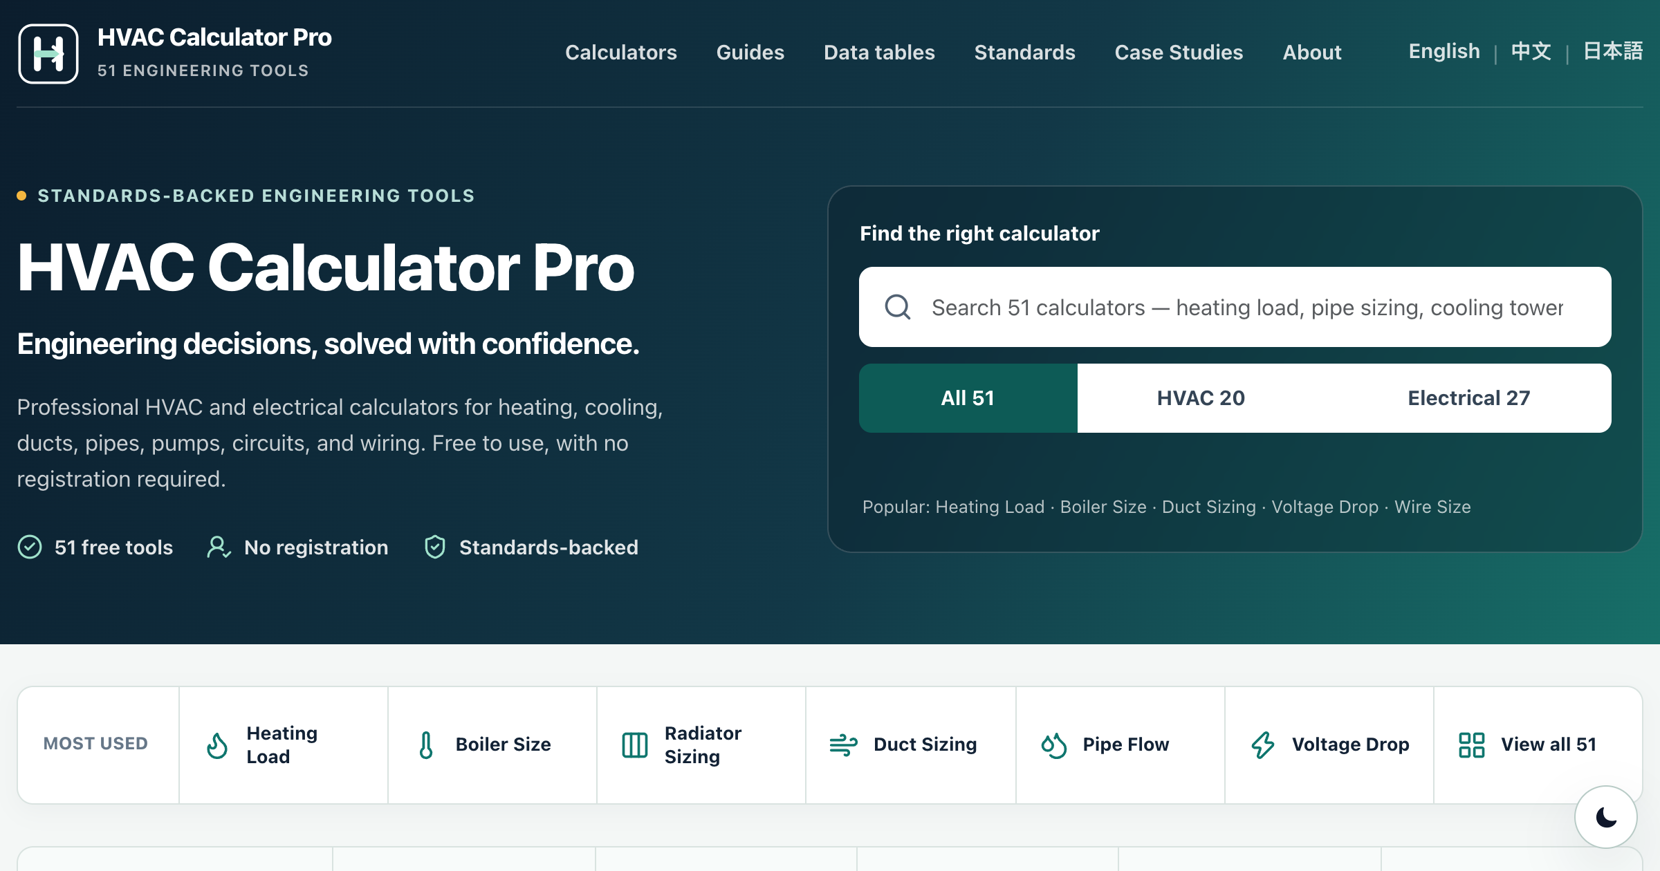
Task: Open the Heating Load calculator
Action: click(284, 745)
